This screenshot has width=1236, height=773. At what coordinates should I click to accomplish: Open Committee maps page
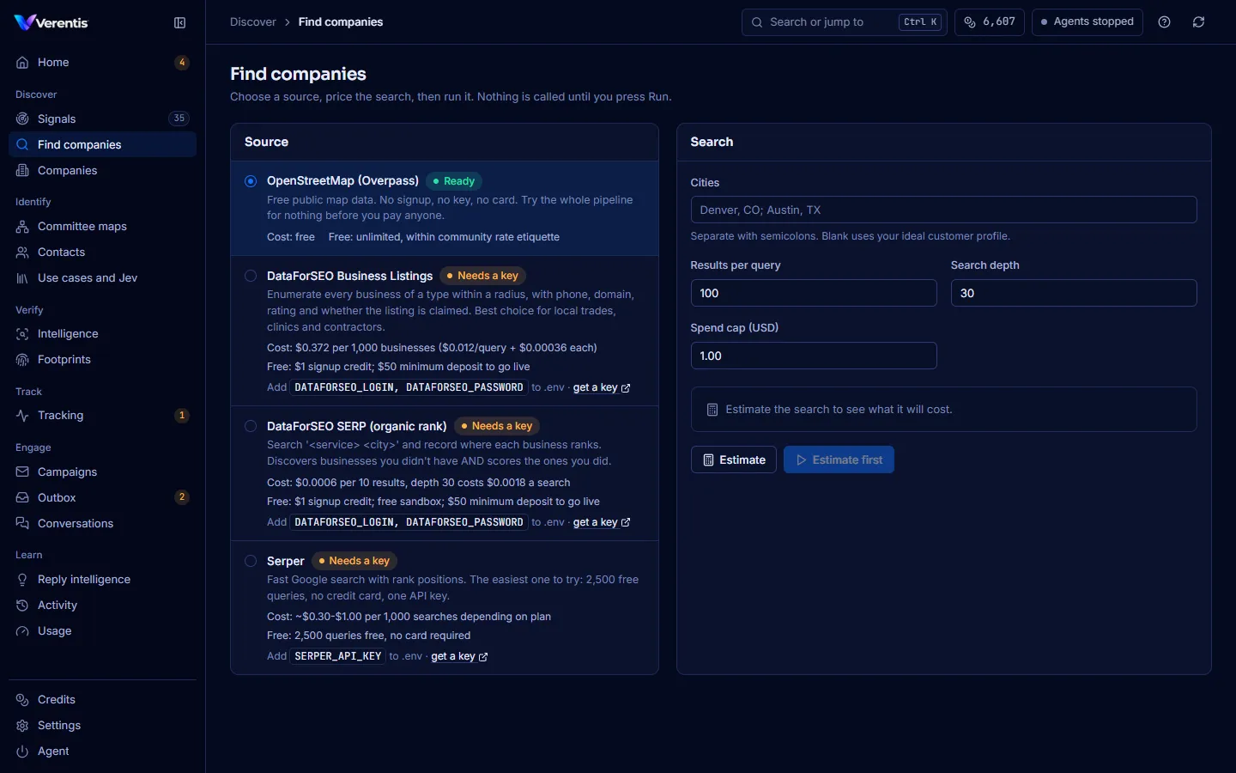pyautogui.click(x=102, y=226)
